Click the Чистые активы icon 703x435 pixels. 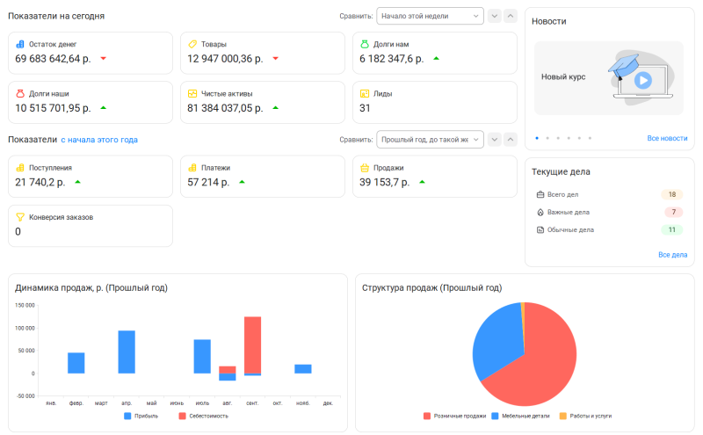coord(192,93)
